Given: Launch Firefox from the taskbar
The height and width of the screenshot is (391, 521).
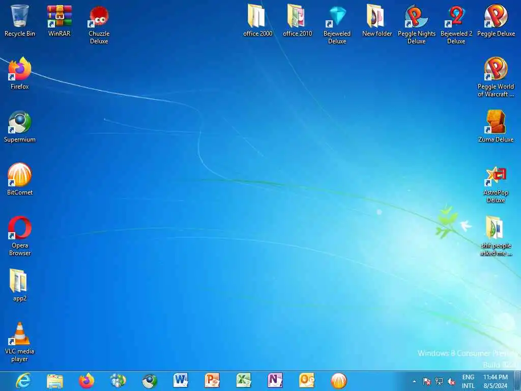Looking at the screenshot, I should (x=86, y=381).
